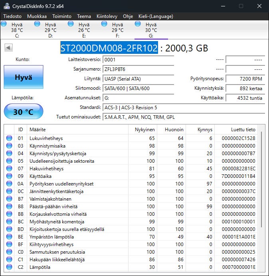Open the Kieli-(Language) menu

pos(155,16)
